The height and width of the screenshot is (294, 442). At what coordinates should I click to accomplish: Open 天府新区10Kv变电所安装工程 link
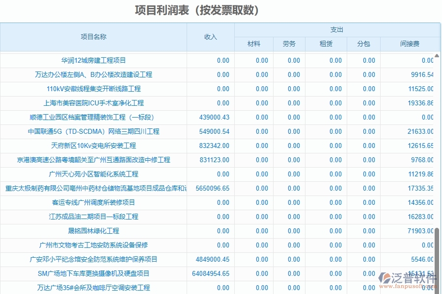[93, 146]
